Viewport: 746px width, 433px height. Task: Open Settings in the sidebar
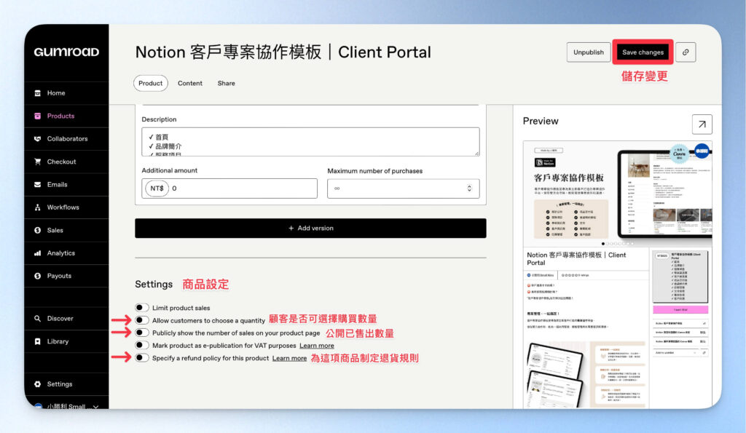(66, 384)
